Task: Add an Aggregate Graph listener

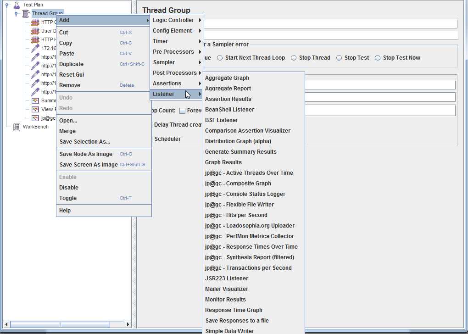Action: tap(253, 78)
